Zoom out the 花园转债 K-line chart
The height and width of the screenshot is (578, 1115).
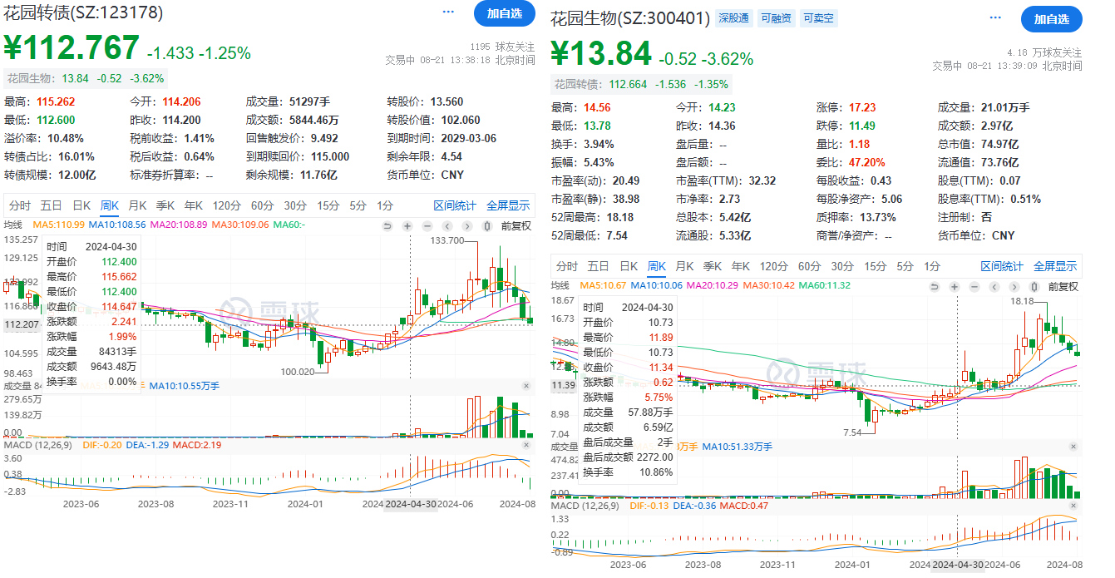coord(427,226)
